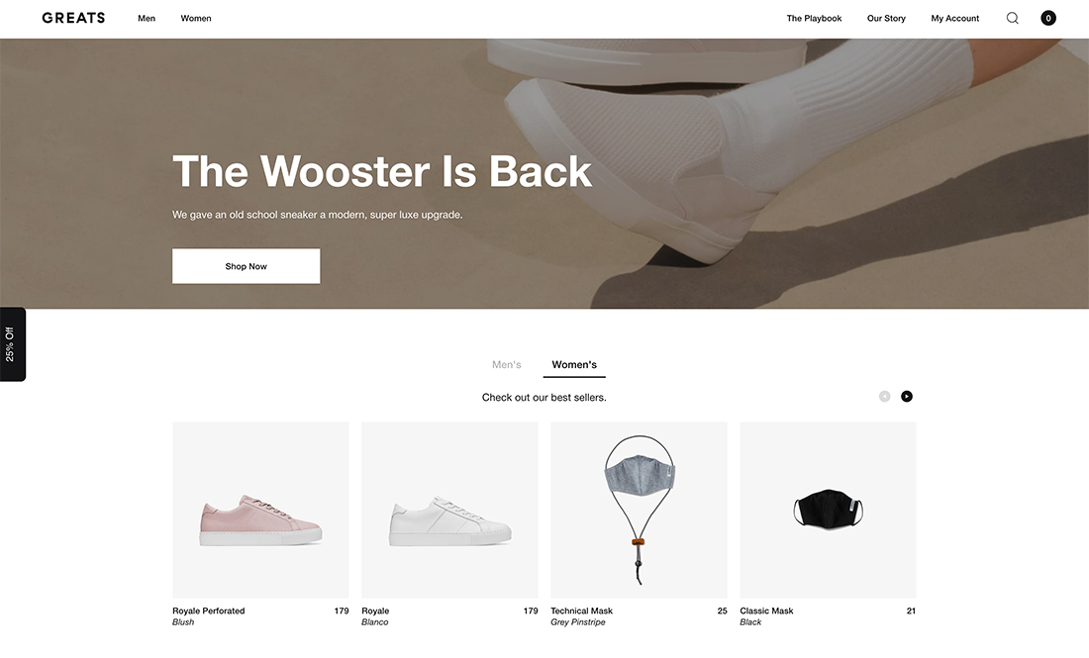The image size is (1089, 658).
Task: Open the Technical Mask Grey Pinstripe image
Action: [639, 511]
